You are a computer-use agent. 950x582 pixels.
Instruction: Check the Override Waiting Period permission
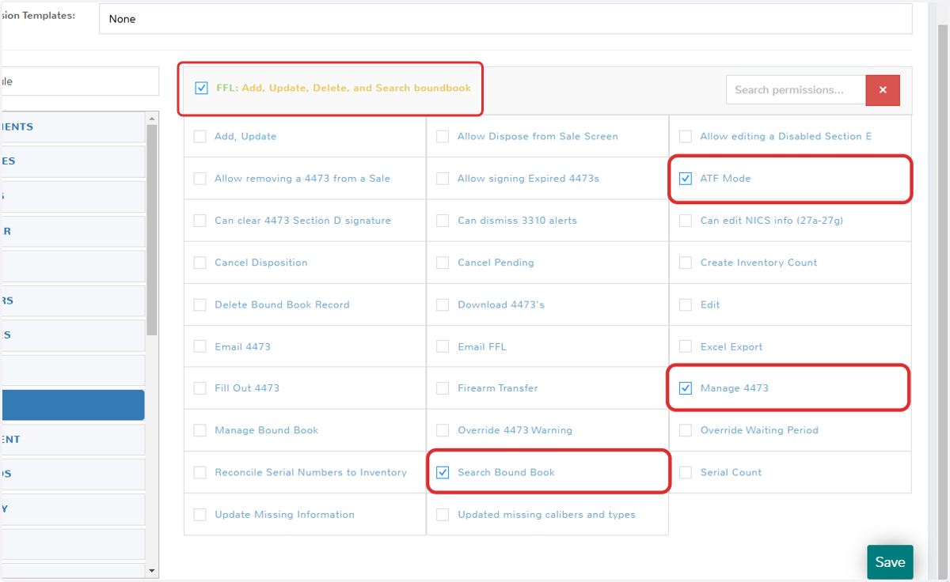pyautogui.click(x=686, y=430)
